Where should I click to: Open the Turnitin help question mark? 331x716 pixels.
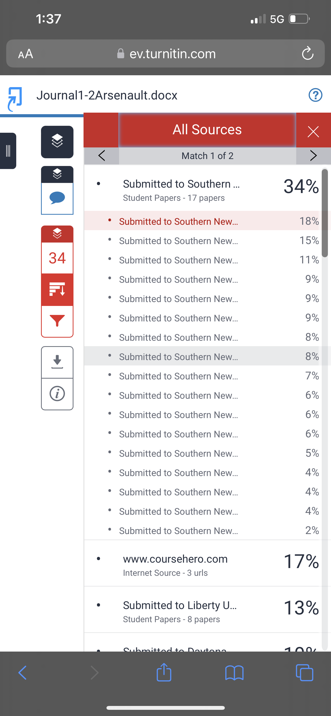pyautogui.click(x=316, y=95)
